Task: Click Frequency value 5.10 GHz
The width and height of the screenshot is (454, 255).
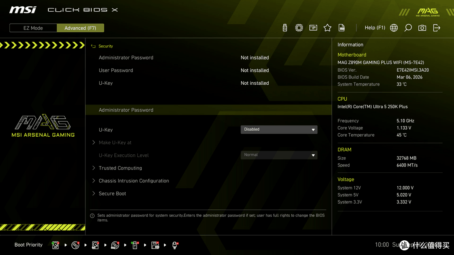Action: click(405, 121)
